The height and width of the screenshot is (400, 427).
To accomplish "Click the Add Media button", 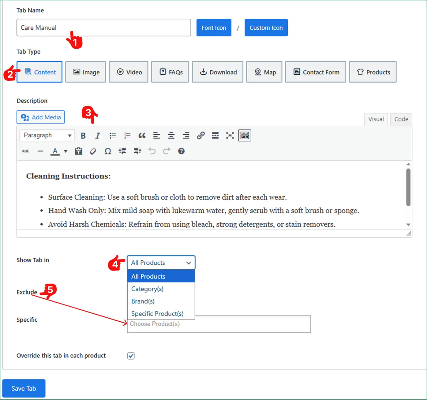I will 41,117.
